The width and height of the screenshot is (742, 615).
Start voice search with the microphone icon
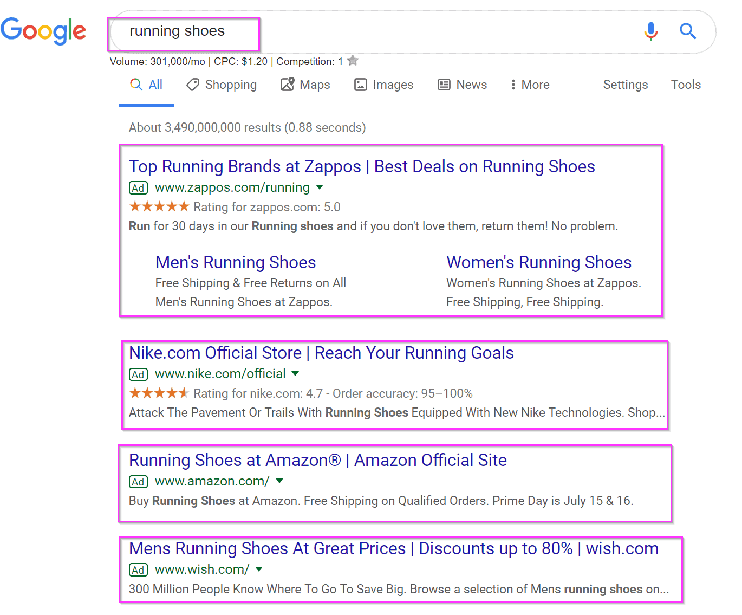pyautogui.click(x=650, y=31)
